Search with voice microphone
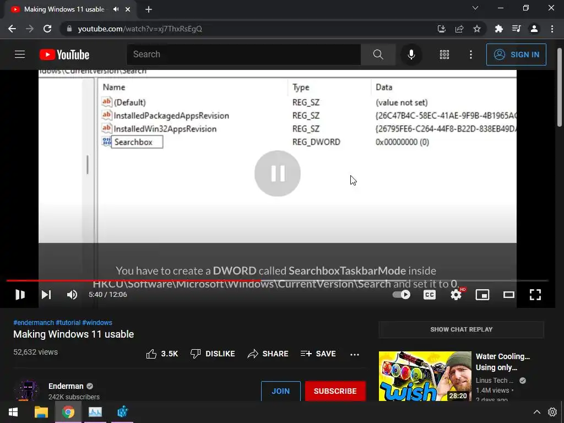 (411, 55)
